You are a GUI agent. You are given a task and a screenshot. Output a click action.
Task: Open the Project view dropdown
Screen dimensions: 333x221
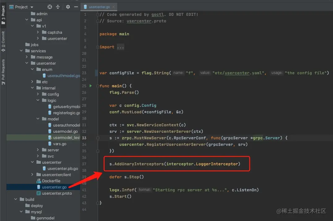tap(32, 7)
